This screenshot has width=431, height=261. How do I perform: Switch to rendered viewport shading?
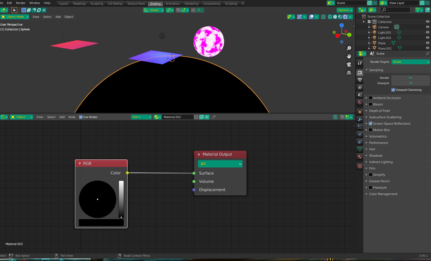pyautogui.click(x=345, y=17)
